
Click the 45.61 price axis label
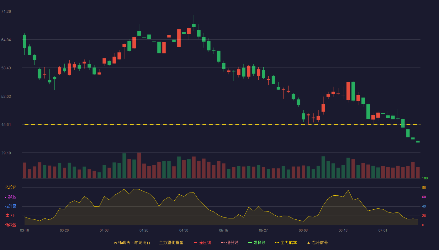[x=6, y=124]
